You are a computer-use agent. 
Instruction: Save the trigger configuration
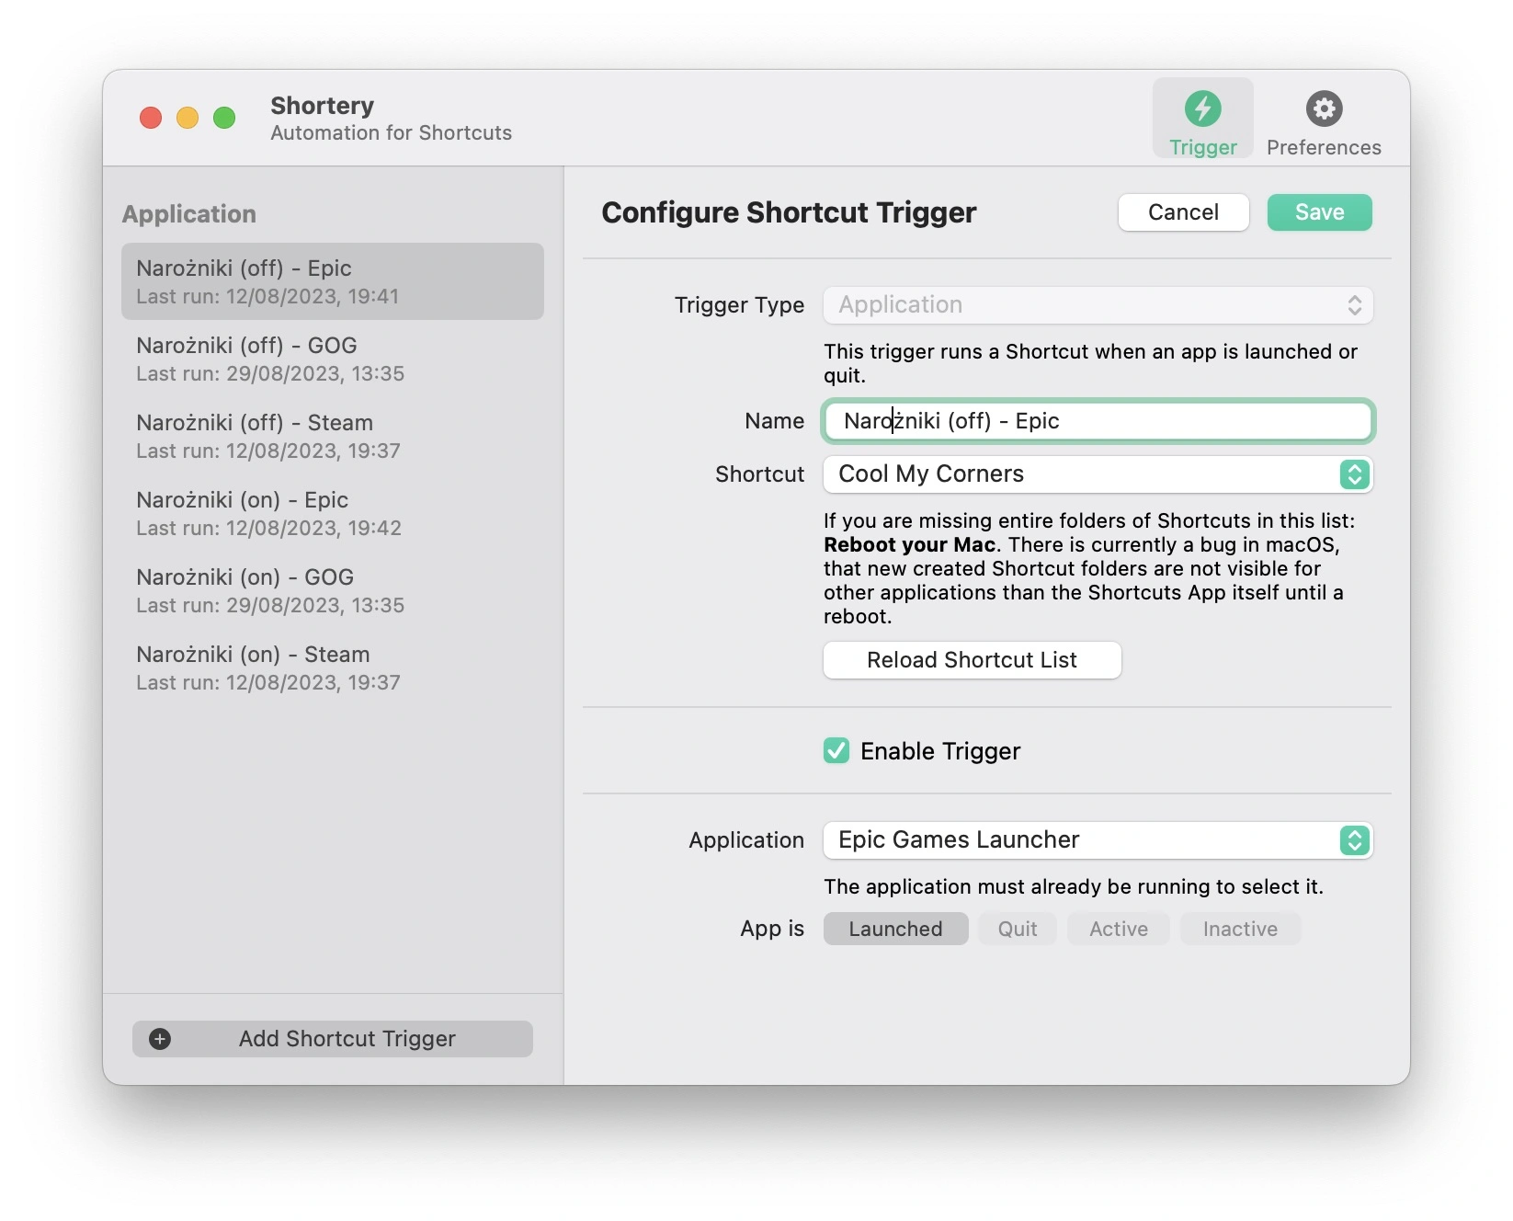pos(1319,212)
